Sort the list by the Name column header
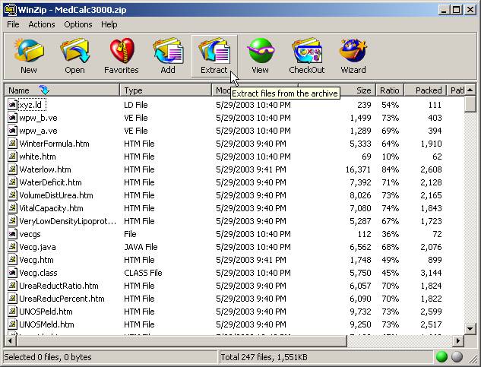This screenshot has width=481, height=367. (x=61, y=90)
